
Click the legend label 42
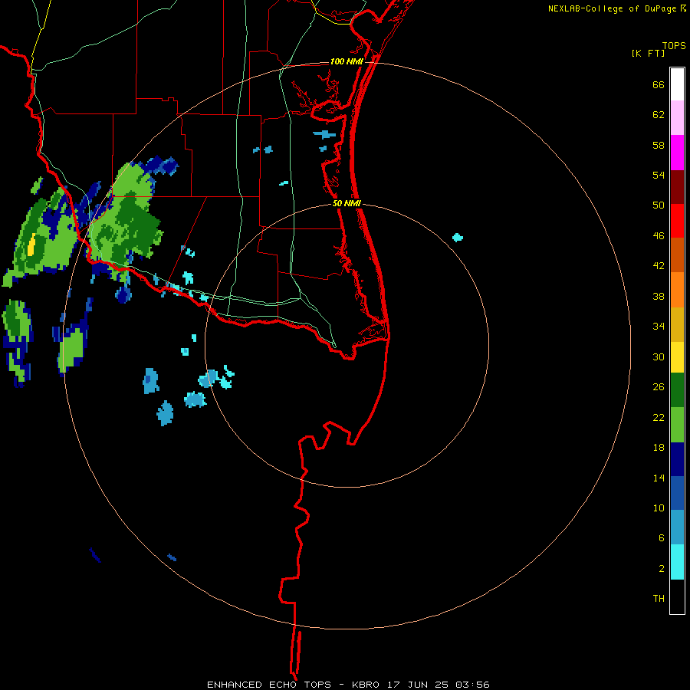[659, 266]
